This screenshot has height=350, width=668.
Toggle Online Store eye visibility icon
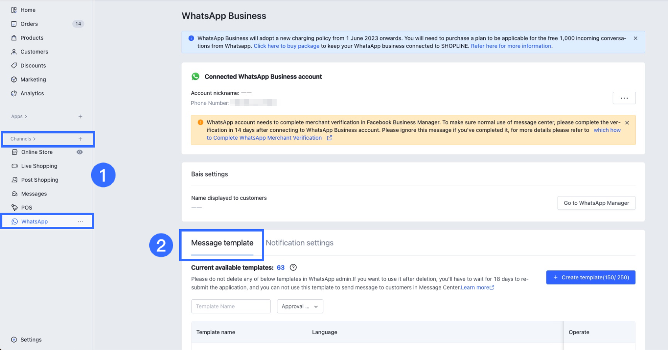pos(80,152)
